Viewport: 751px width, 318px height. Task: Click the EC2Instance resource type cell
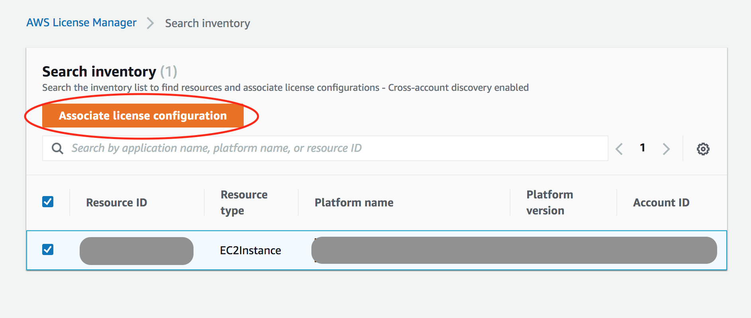pyautogui.click(x=250, y=250)
